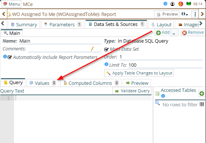This screenshot has width=206, height=143.
Task: Open the Computed Columns sub-tab
Action: pyautogui.click(x=91, y=83)
